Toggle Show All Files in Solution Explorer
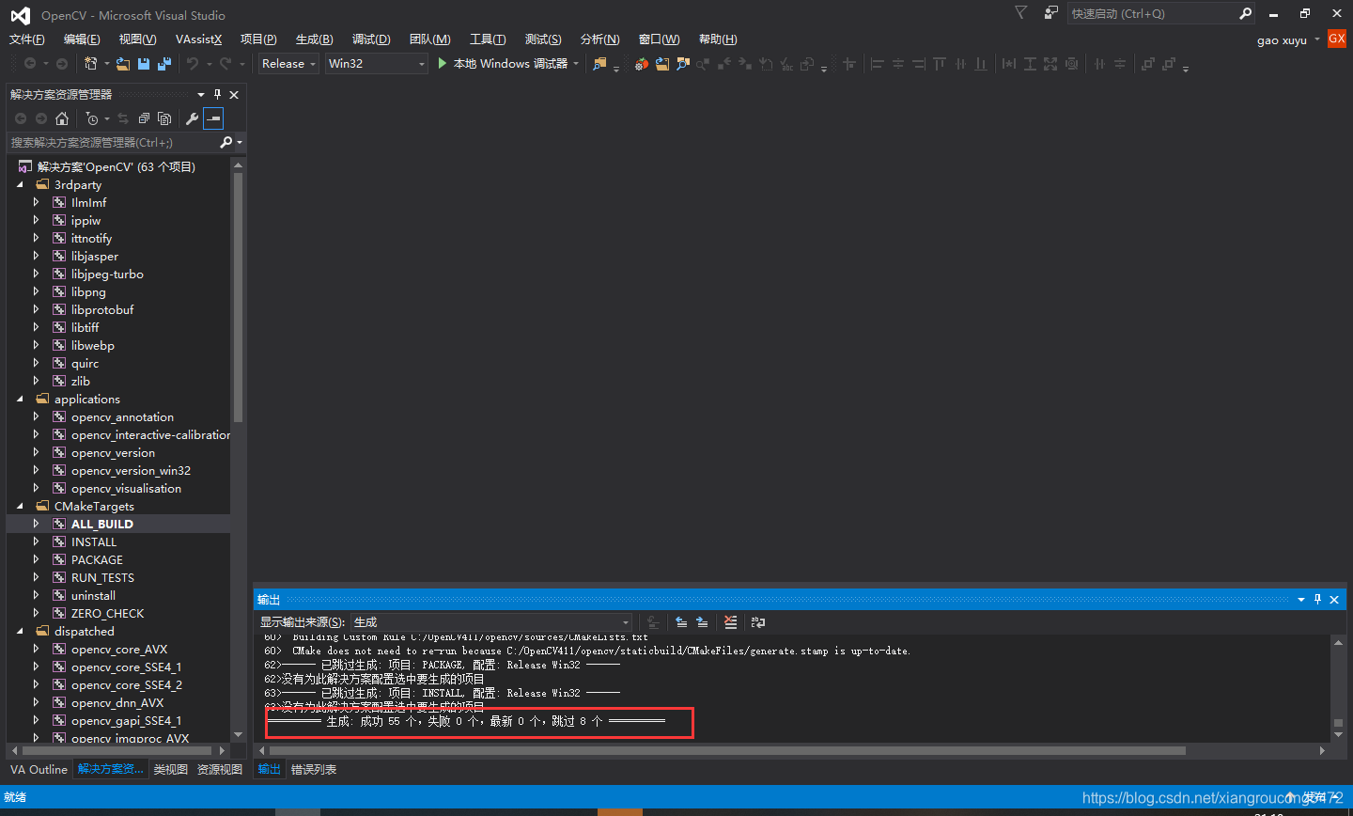Image resolution: width=1353 pixels, height=816 pixels. (164, 118)
